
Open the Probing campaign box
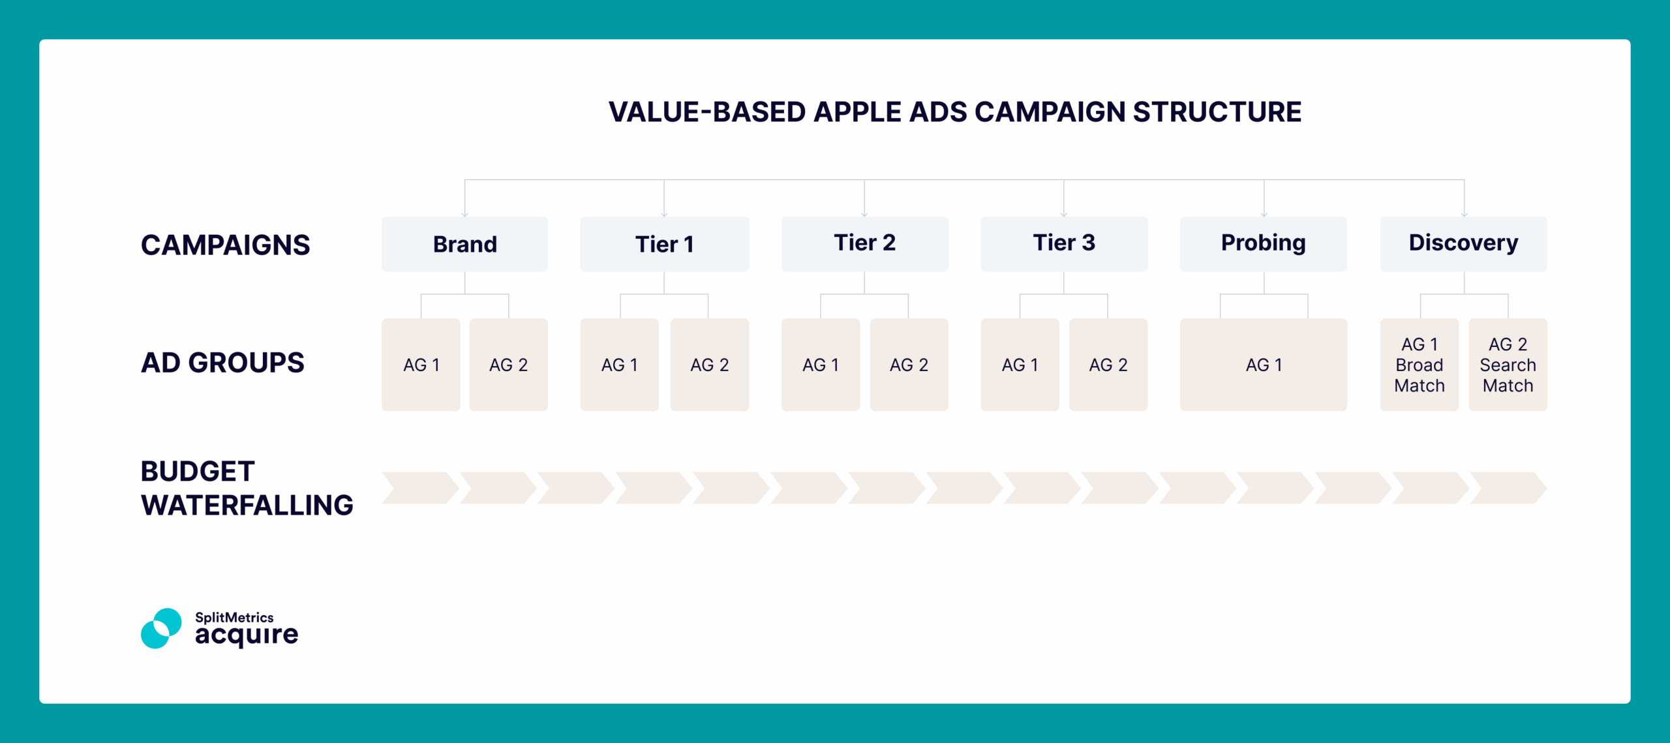tap(1263, 244)
